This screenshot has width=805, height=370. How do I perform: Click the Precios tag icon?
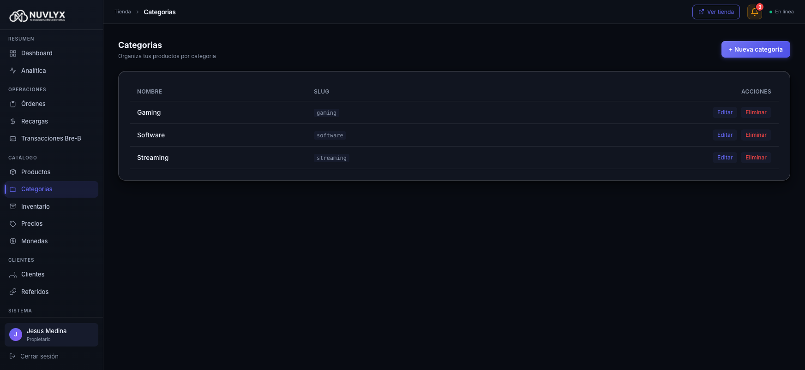(x=13, y=224)
